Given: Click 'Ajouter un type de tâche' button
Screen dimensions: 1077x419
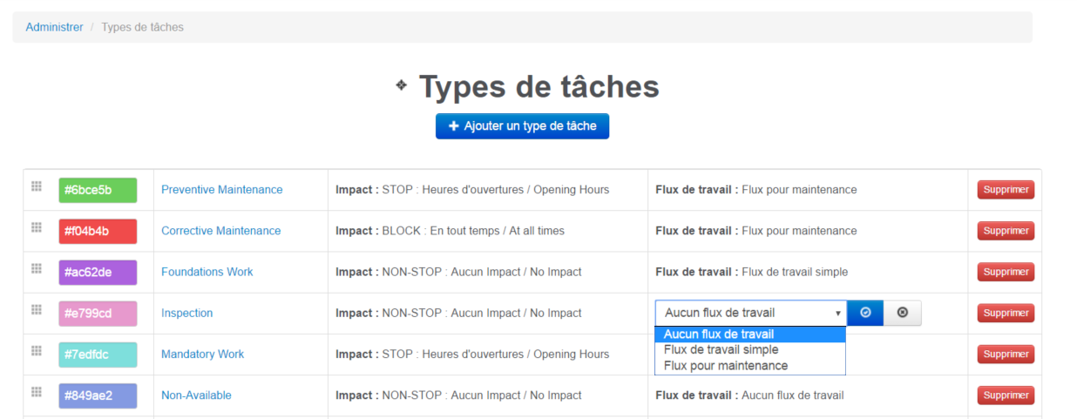Looking at the screenshot, I should 522,126.
